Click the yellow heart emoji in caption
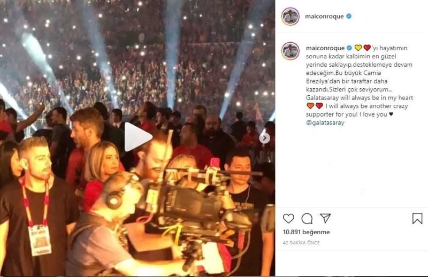The image size is (428, 277). pos(358,48)
